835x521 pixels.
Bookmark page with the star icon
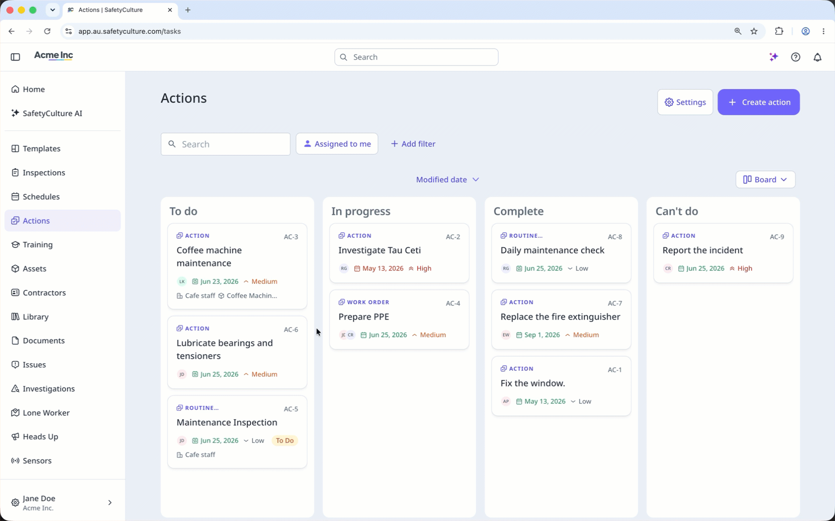[x=754, y=31]
